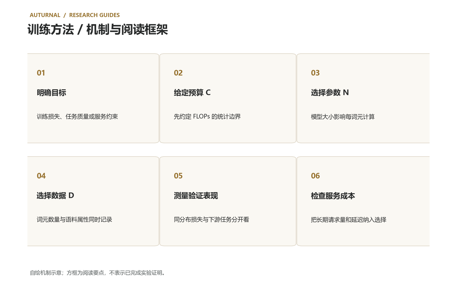The image size is (457, 286).
Task: Click step number 04
Action: tap(41, 176)
